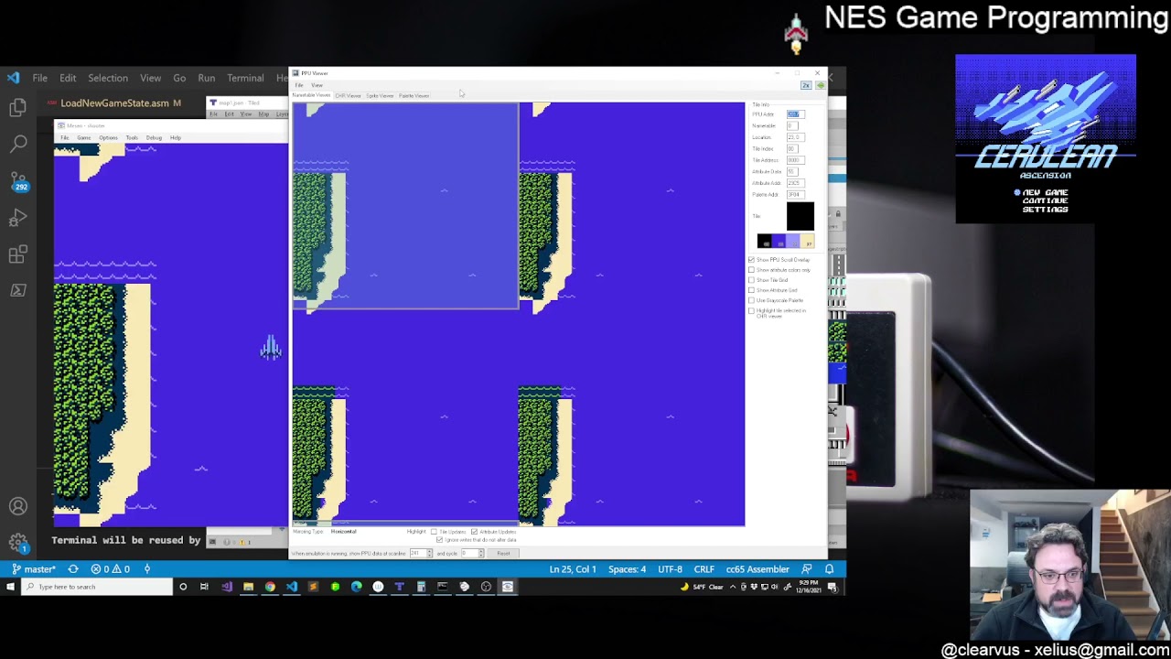This screenshot has width=1171, height=659.
Task: Click the green arrow icon in PPU Viewer
Action: (x=820, y=85)
